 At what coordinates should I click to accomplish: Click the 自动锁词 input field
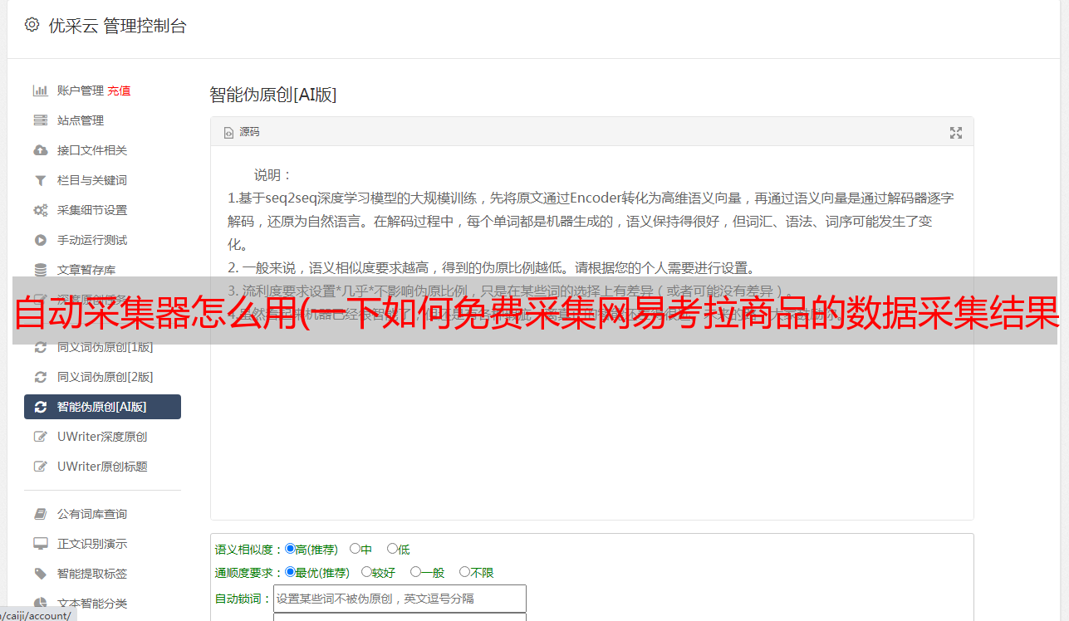[400, 599]
